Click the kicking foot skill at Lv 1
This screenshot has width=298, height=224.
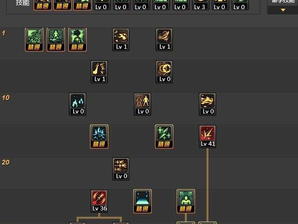click(x=99, y=72)
